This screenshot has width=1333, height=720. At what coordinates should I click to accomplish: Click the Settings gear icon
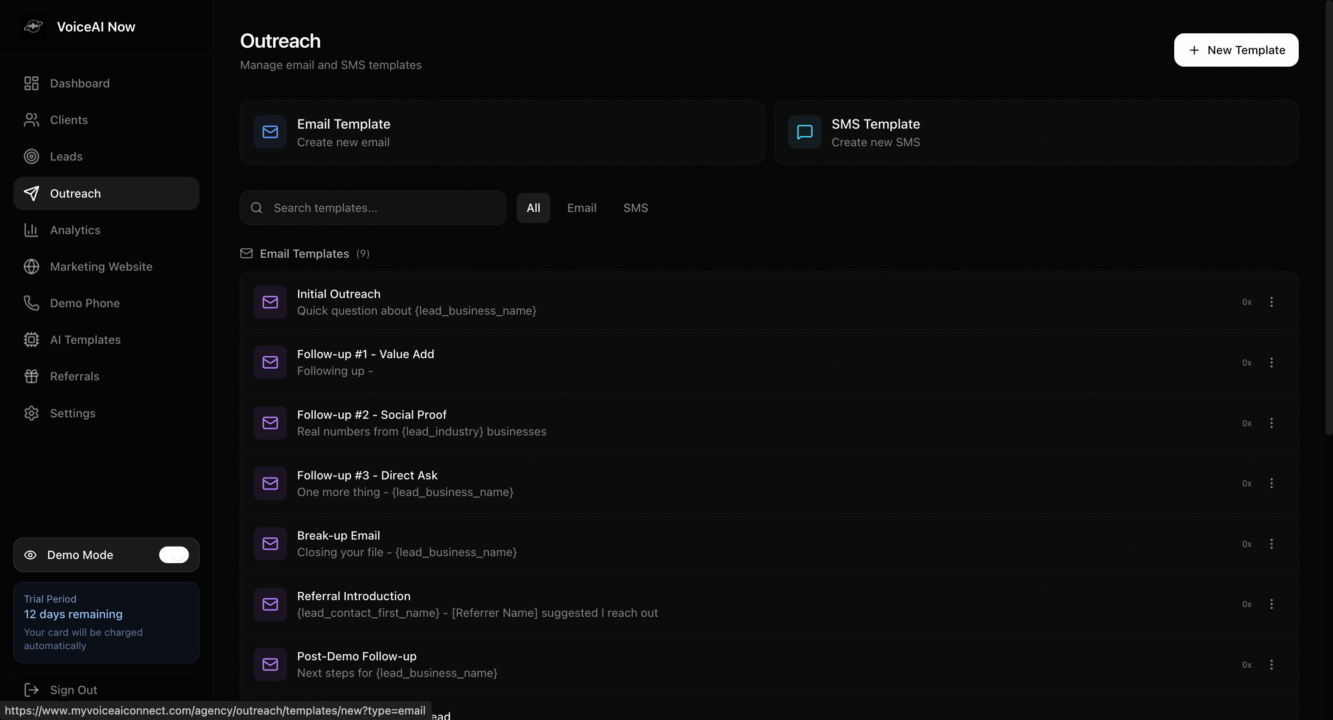31,413
